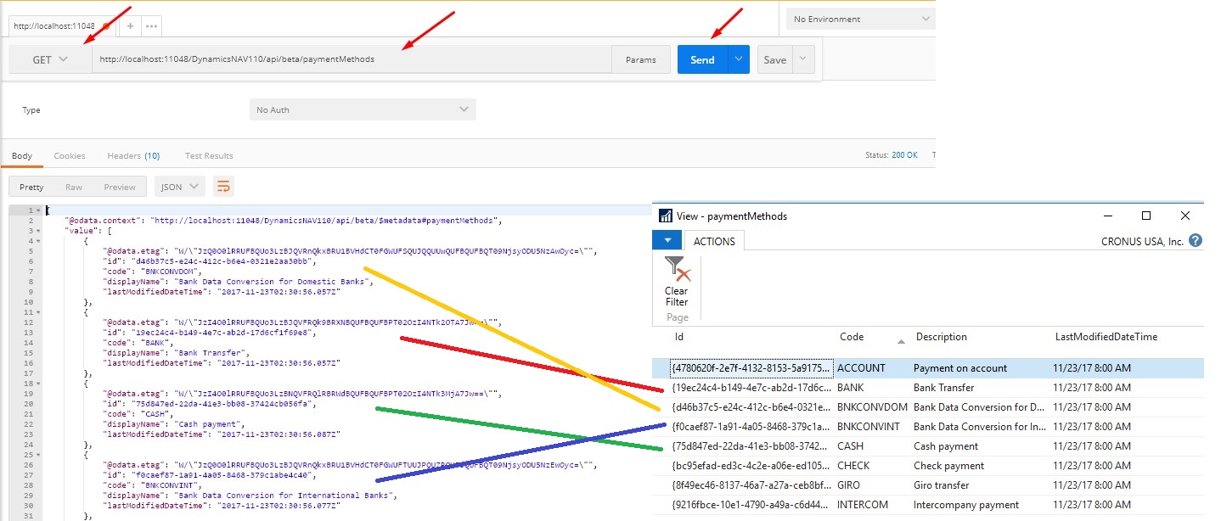Viewport: 1221px width, 521px height.
Task: Close the View - paymentMethods window
Action: click(1185, 216)
